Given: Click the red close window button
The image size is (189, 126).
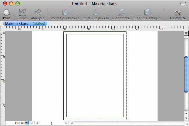Looking at the screenshot, I should 5,4.
